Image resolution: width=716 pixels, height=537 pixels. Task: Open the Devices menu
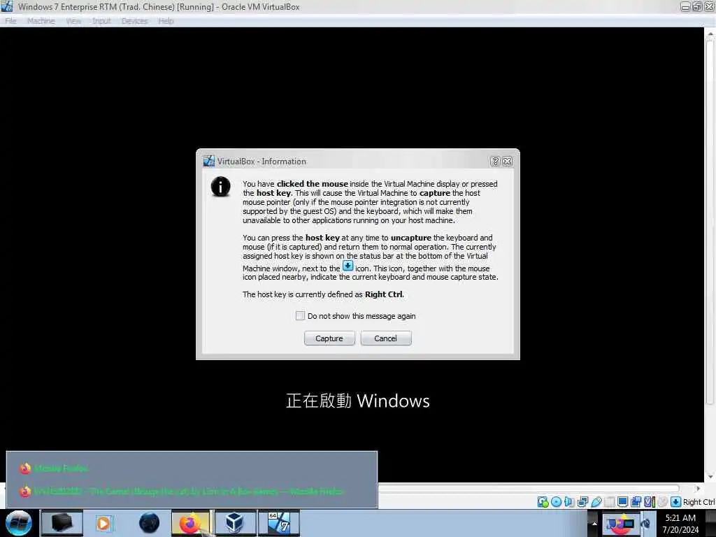click(x=134, y=21)
